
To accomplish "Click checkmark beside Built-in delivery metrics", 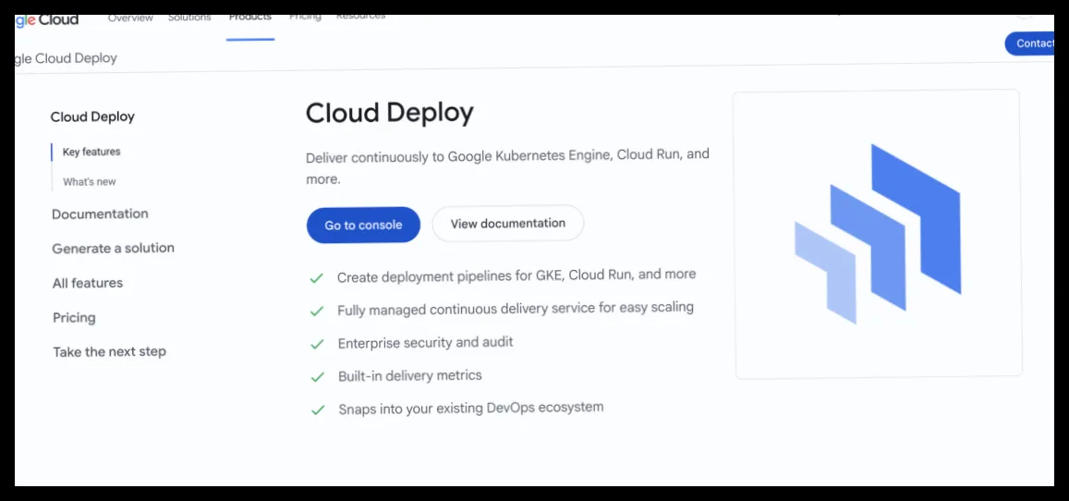I will point(317,377).
